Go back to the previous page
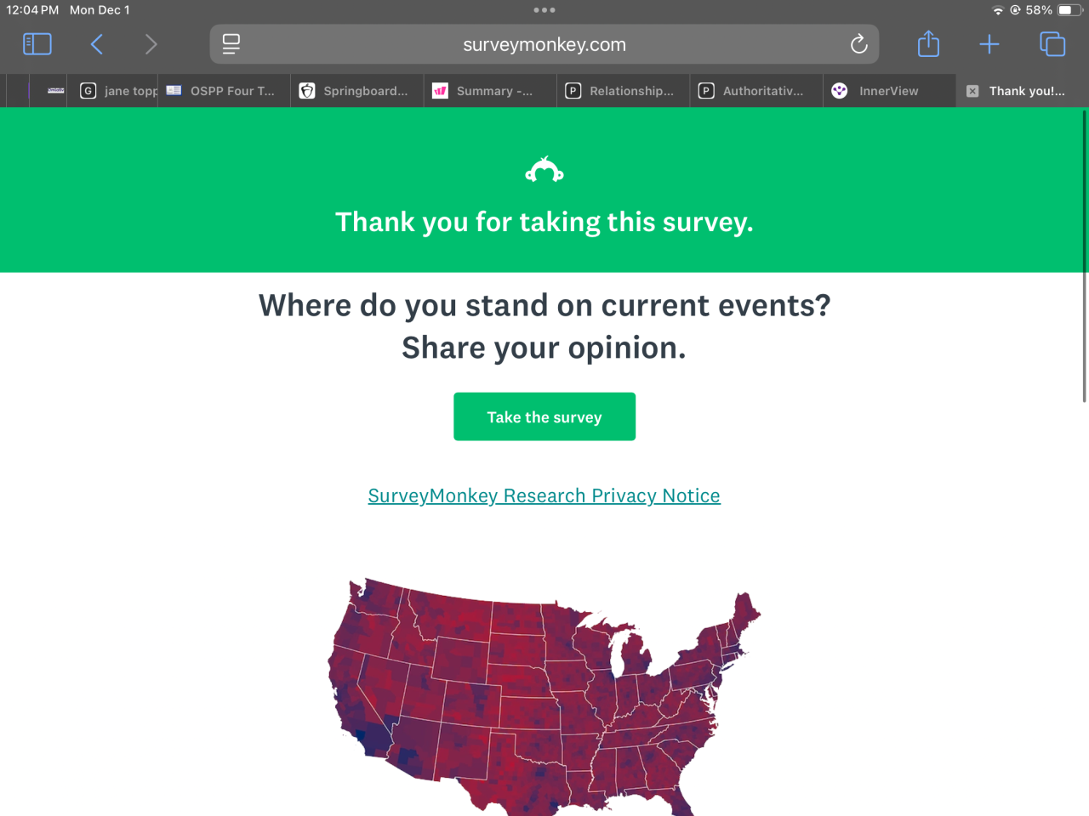This screenshot has width=1089, height=816. pos(97,44)
